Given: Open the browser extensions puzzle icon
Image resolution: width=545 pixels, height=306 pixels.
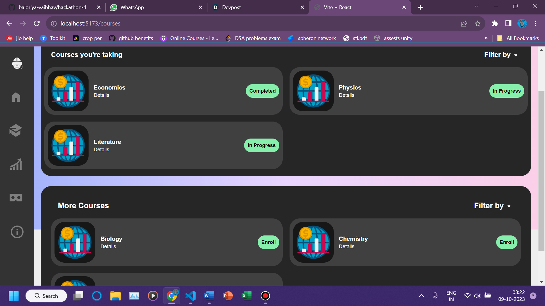Looking at the screenshot, I should click(x=494, y=24).
